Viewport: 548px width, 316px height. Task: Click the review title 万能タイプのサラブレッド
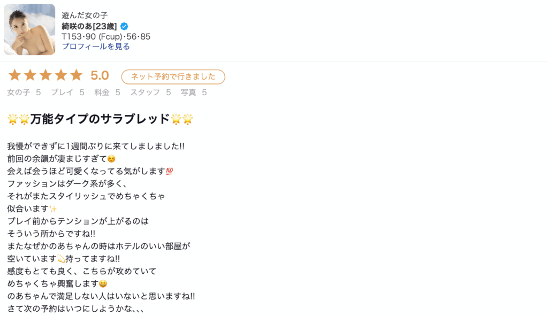click(100, 119)
